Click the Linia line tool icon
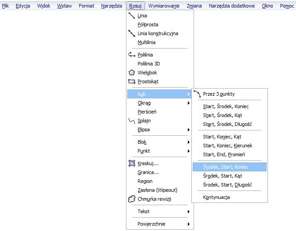Viewport: 296px width, 231px height. (x=132, y=16)
